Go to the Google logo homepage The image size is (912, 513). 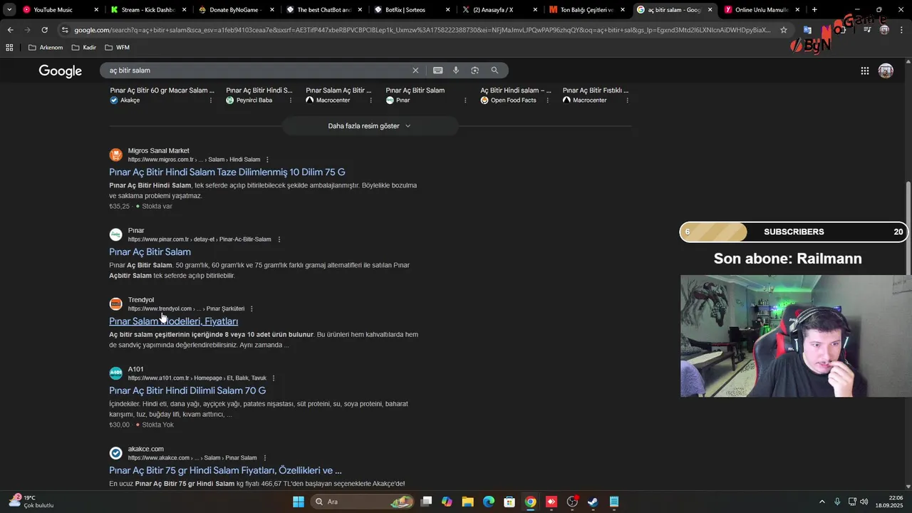coord(61,71)
